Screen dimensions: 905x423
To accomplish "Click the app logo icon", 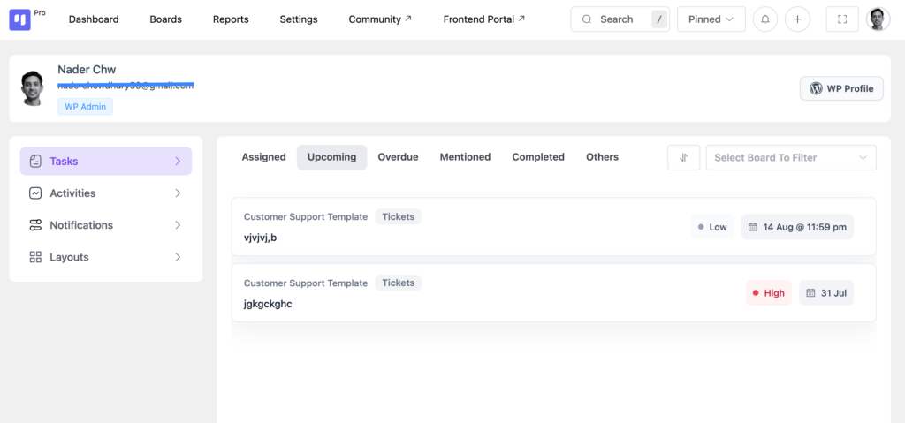I will click(x=19, y=19).
